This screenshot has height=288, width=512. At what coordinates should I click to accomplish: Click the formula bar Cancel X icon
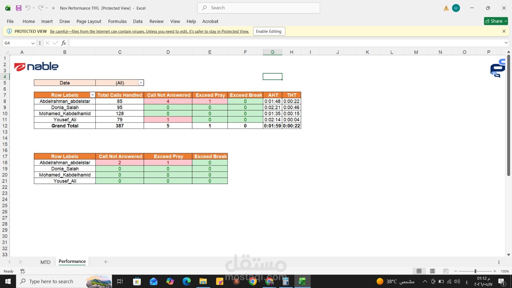click(x=47, y=43)
